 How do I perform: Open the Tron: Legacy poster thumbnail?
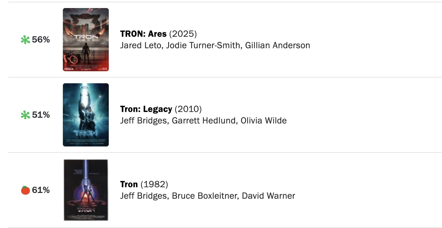tap(86, 115)
